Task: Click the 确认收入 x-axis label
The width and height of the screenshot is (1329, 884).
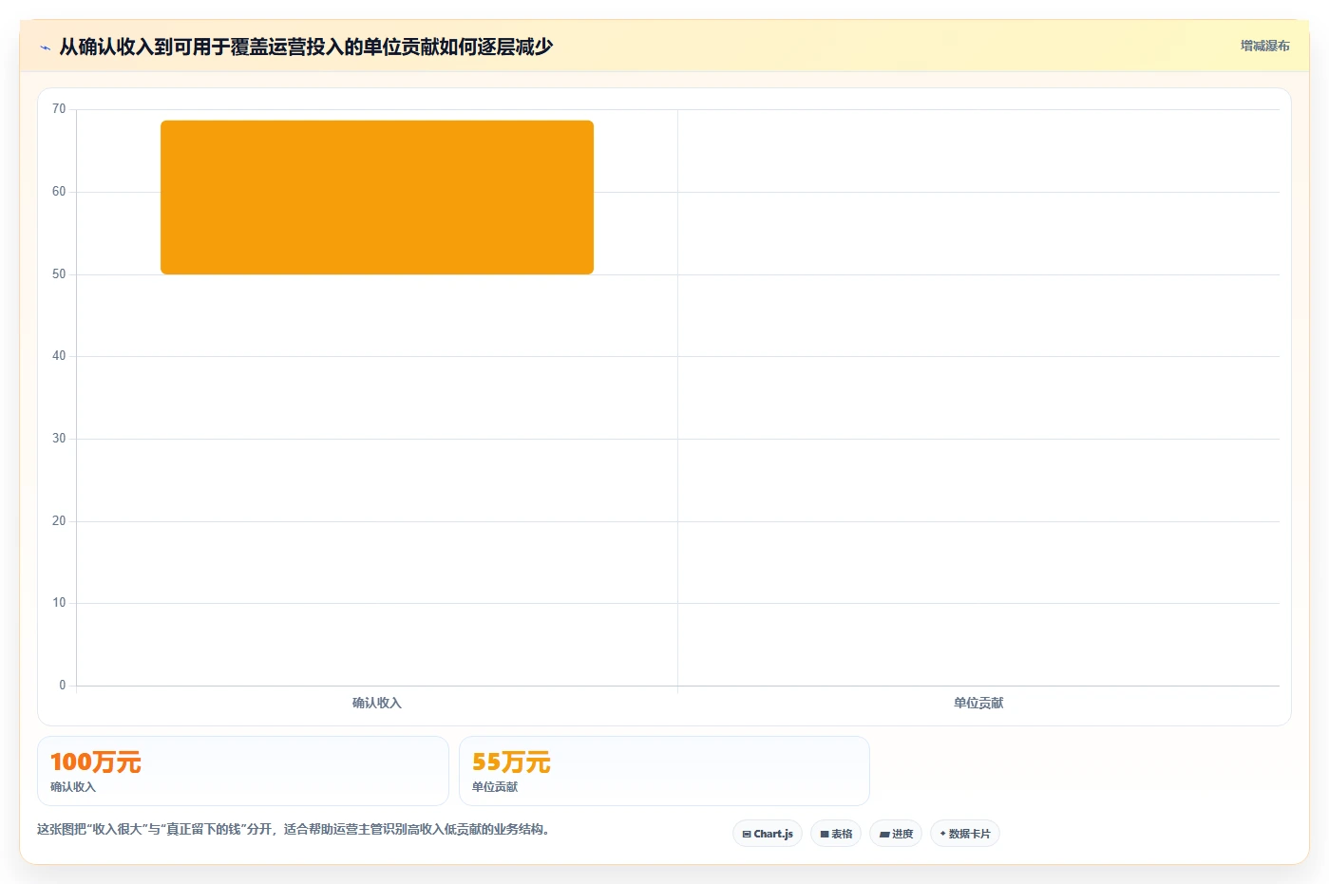Action: coord(377,704)
